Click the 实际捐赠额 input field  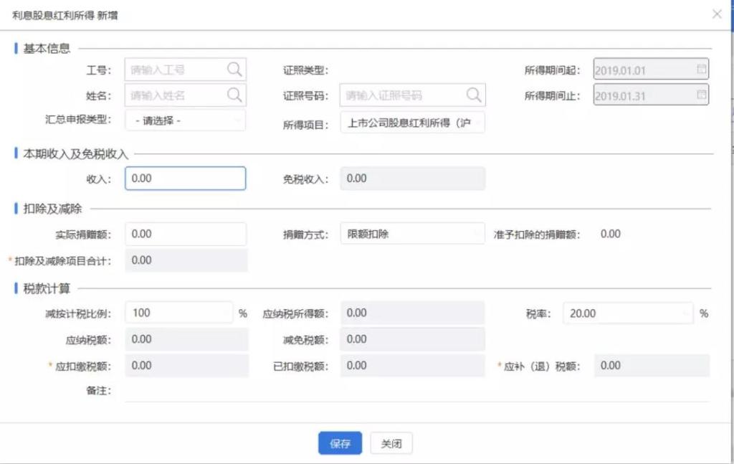click(186, 234)
